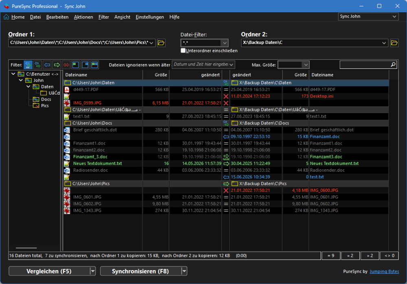This screenshot has height=284, width=407.
Task: Click the Vergleichen (F5) button
Action: pyautogui.click(x=49, y=271)
